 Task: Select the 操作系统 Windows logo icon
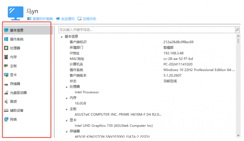point(6,39)
